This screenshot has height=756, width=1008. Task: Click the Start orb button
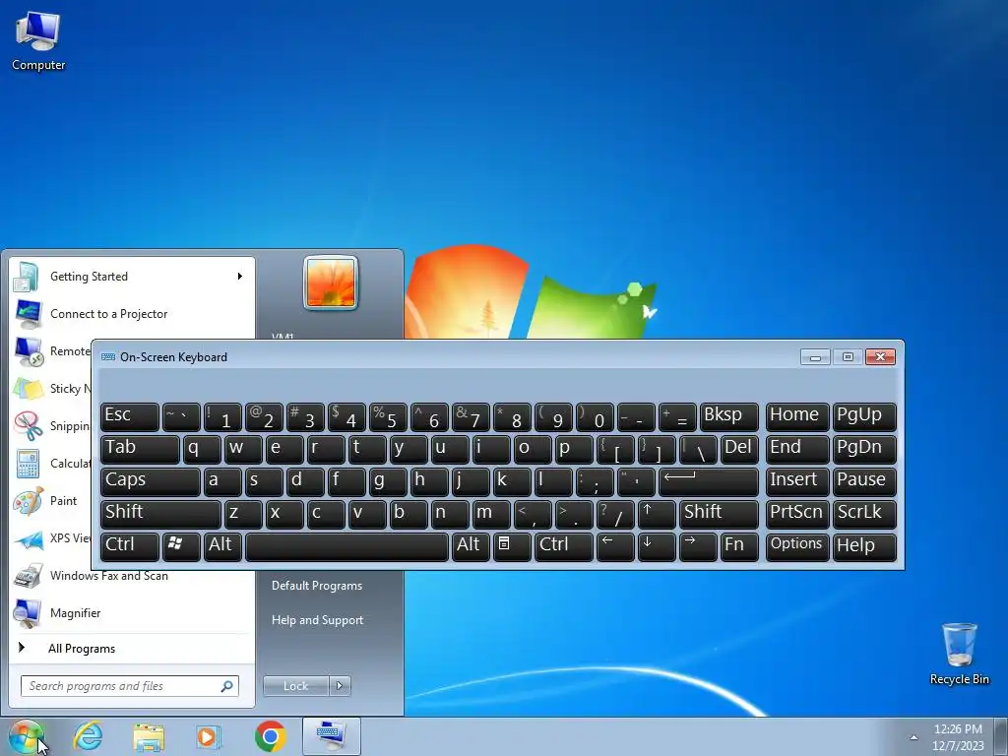(x=26, y=737)
